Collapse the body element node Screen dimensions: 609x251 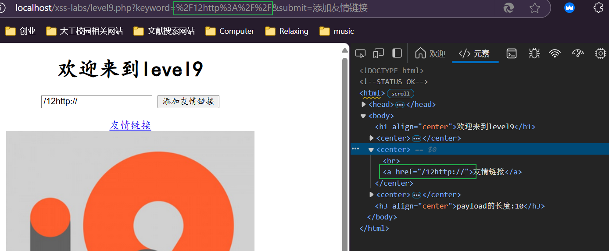[363, 116]
